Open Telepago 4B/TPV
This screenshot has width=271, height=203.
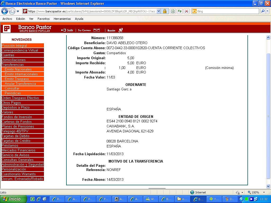click(x=23, y=131)
